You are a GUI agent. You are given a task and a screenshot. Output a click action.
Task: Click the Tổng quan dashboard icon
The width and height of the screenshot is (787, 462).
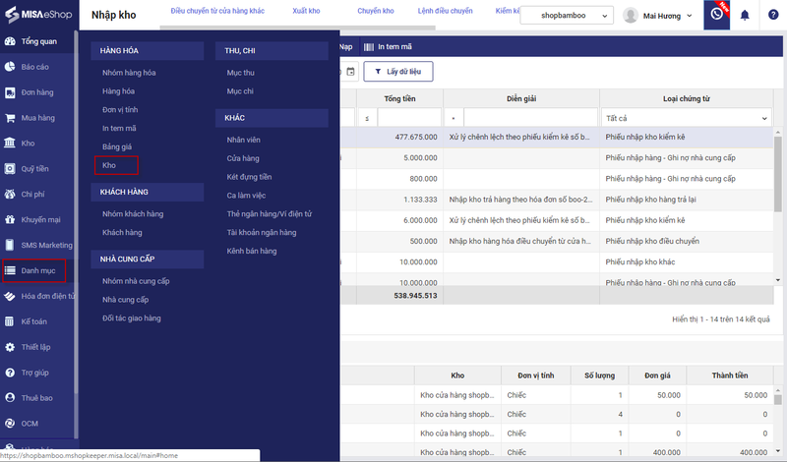click(x=10, y=41)
